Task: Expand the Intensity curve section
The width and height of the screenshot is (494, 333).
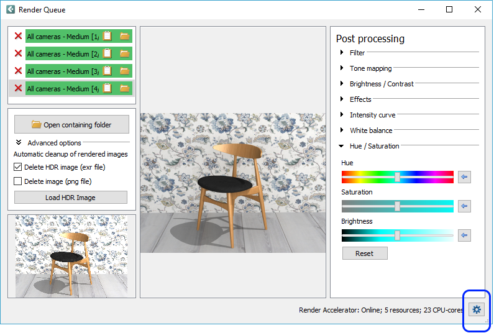Action: tap(342, 114)
